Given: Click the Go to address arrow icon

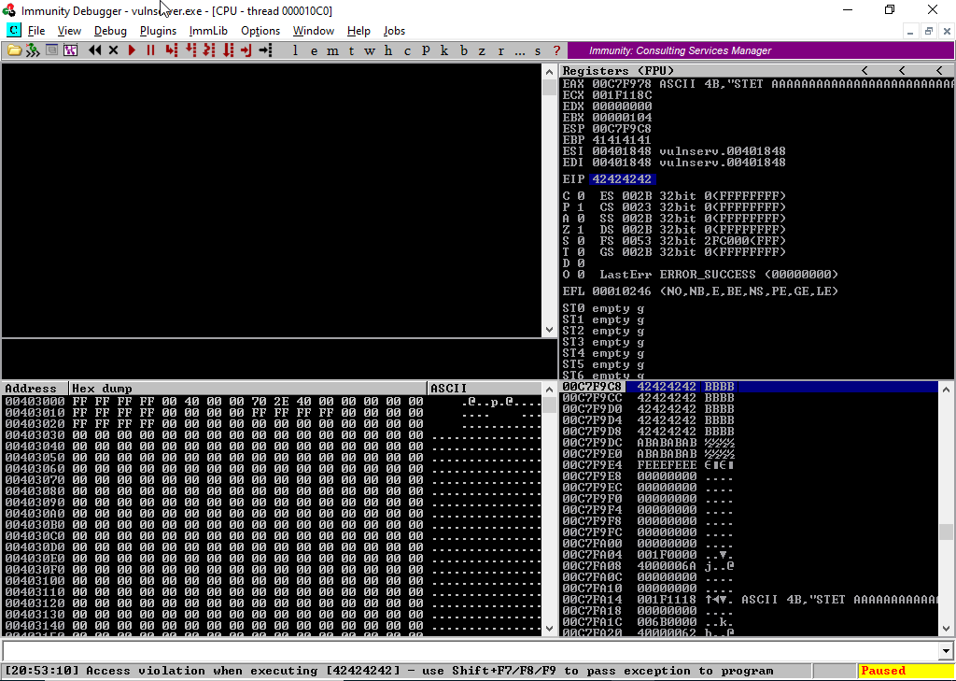Looking at the screenshot, I should (265, 50).
